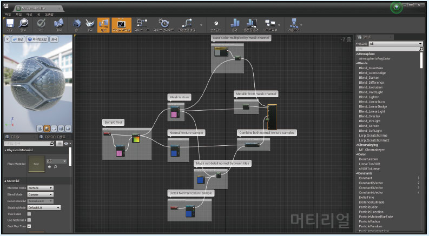Click the Hierarchy toolbar icon
Image resolution: width=429 pixels, height=236 pixels.
293,23
